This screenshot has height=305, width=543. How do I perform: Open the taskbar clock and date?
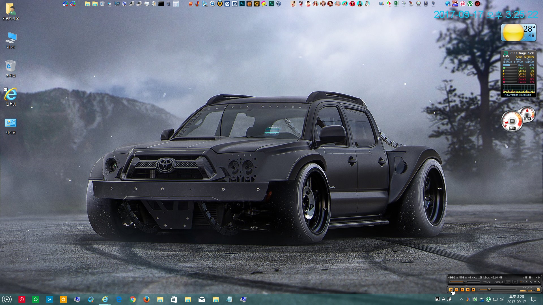[516, 299]
